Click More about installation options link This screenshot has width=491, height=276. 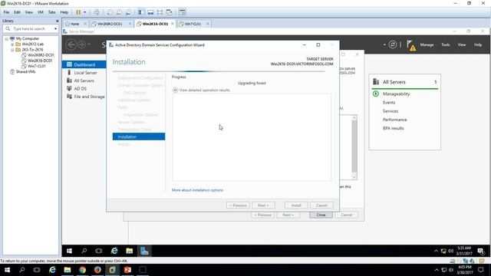pos(198,190)
